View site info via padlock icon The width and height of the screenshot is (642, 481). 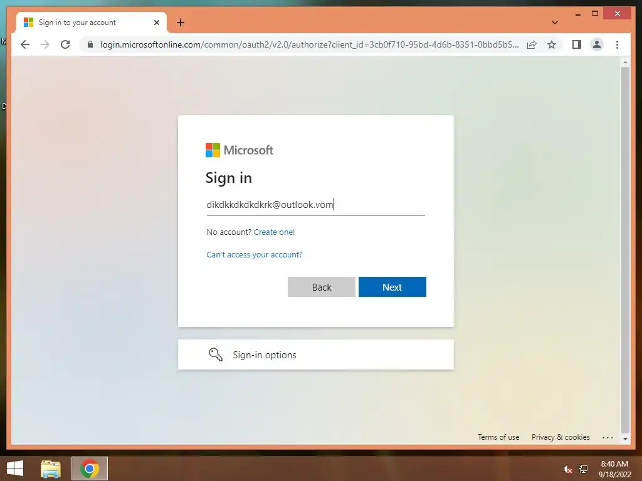click(x=90, y=44)
